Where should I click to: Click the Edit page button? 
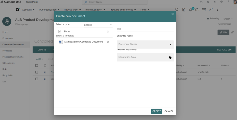coord(224,32)
